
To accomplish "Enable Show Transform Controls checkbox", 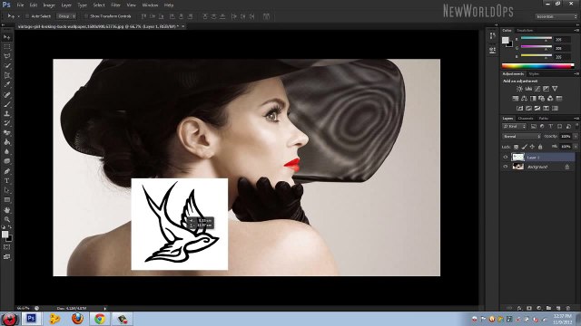I will click(x=86, y=16).
